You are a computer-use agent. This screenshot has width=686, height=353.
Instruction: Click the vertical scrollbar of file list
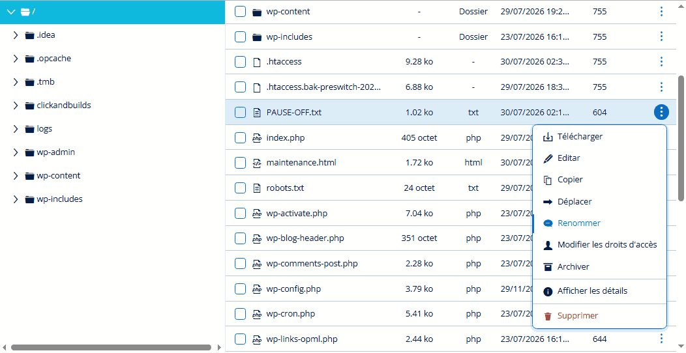(681, 138)
